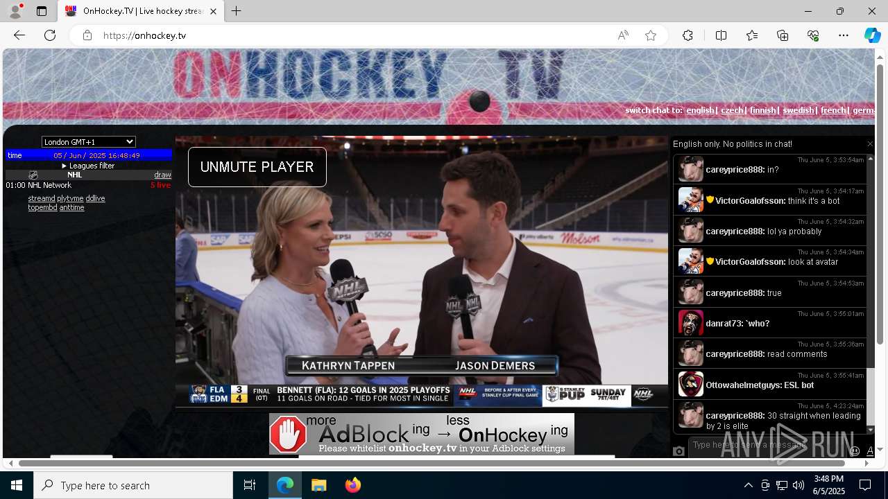
Task: Open the topembd stream link
Action: pos(42,207)
